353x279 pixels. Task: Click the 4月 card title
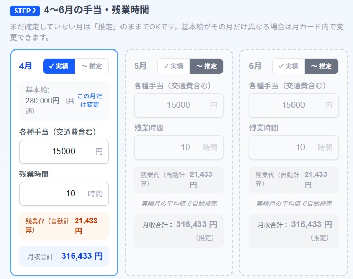(25, 66)
